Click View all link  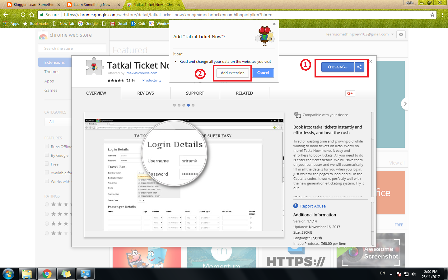[397, 163]
